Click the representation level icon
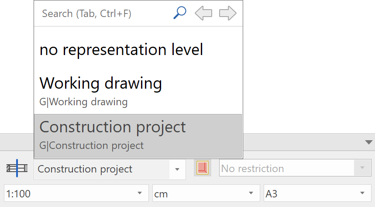375x207 pixels. [17, 168]
